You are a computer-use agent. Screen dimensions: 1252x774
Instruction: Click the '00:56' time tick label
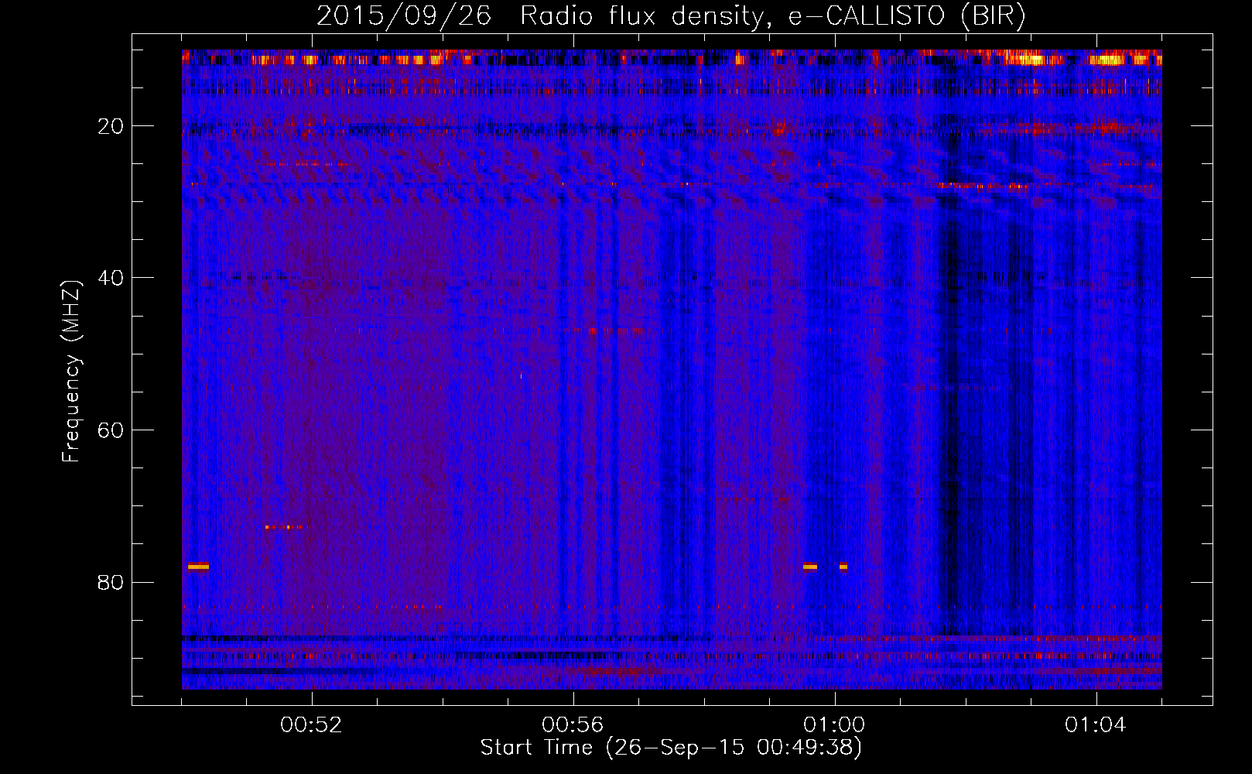click(573, 725)
